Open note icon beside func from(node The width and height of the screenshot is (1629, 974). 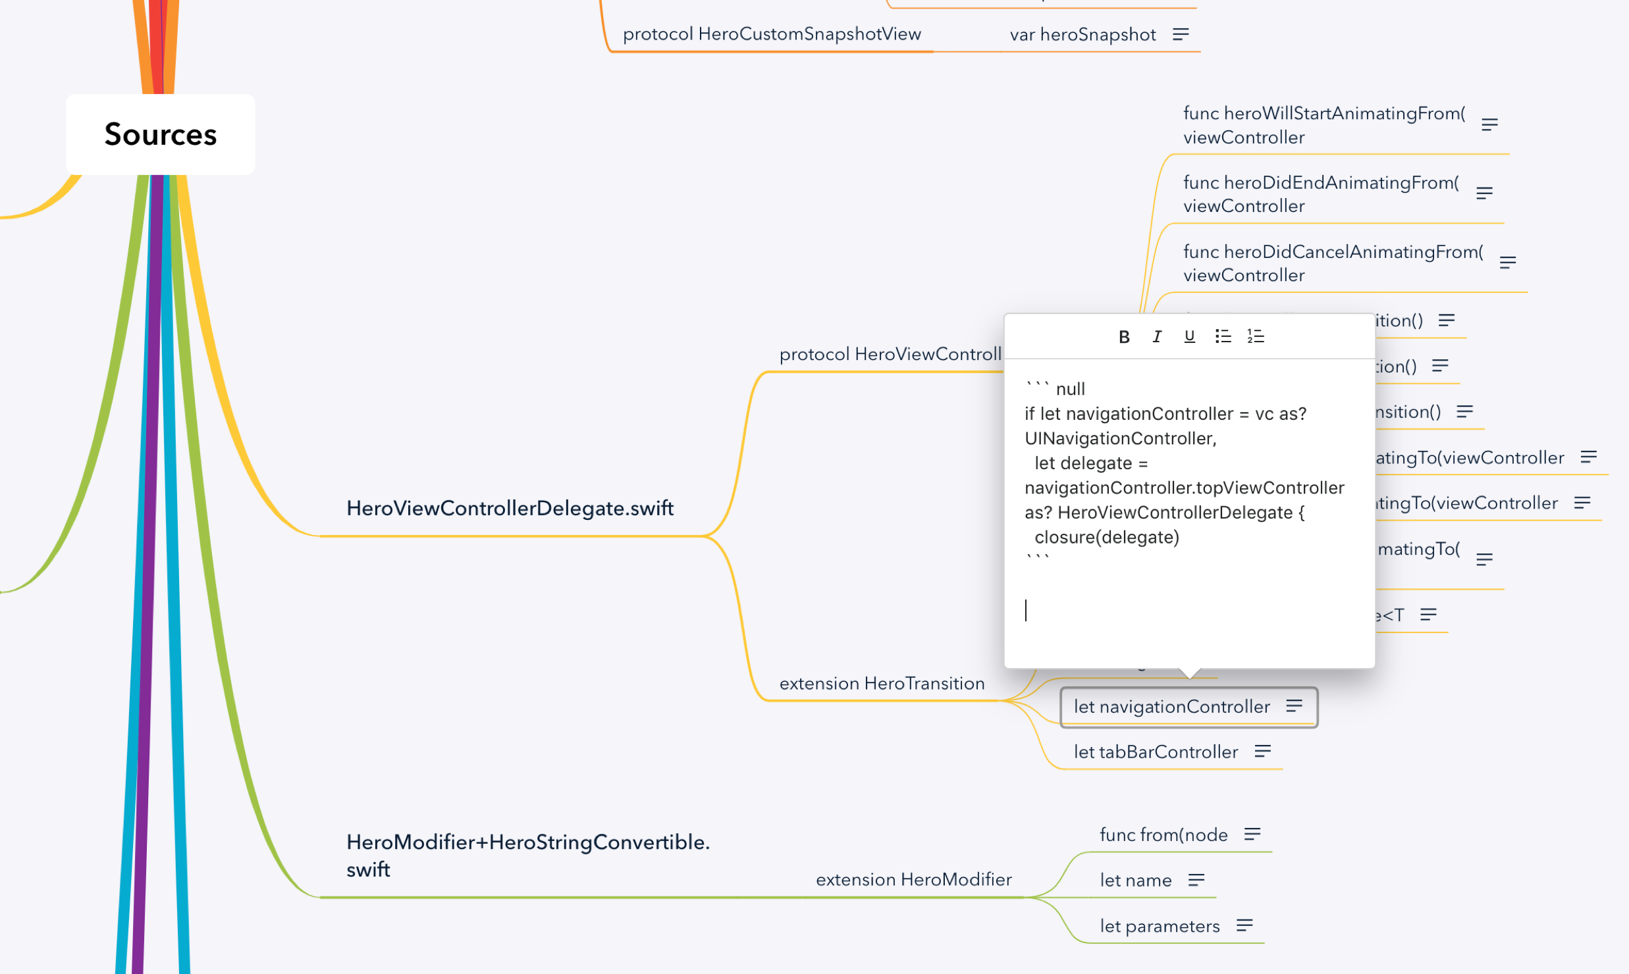click(x=1252, y=834)
